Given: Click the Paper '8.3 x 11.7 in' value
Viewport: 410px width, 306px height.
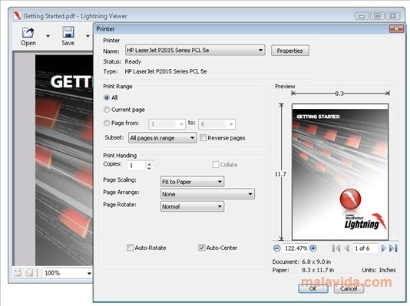Looking at the screenshot, I should (x=318, y=270).
